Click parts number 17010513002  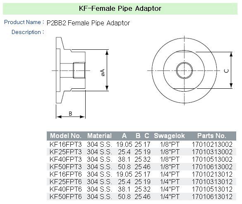(x=212, y=159)
